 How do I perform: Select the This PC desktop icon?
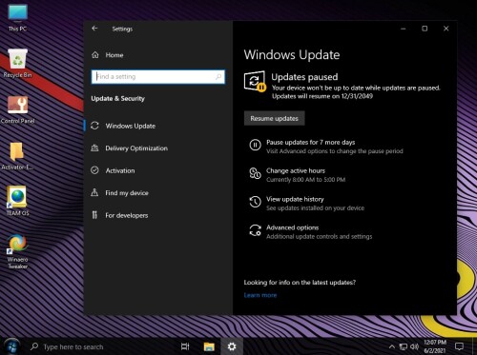[x=17, y=17]
